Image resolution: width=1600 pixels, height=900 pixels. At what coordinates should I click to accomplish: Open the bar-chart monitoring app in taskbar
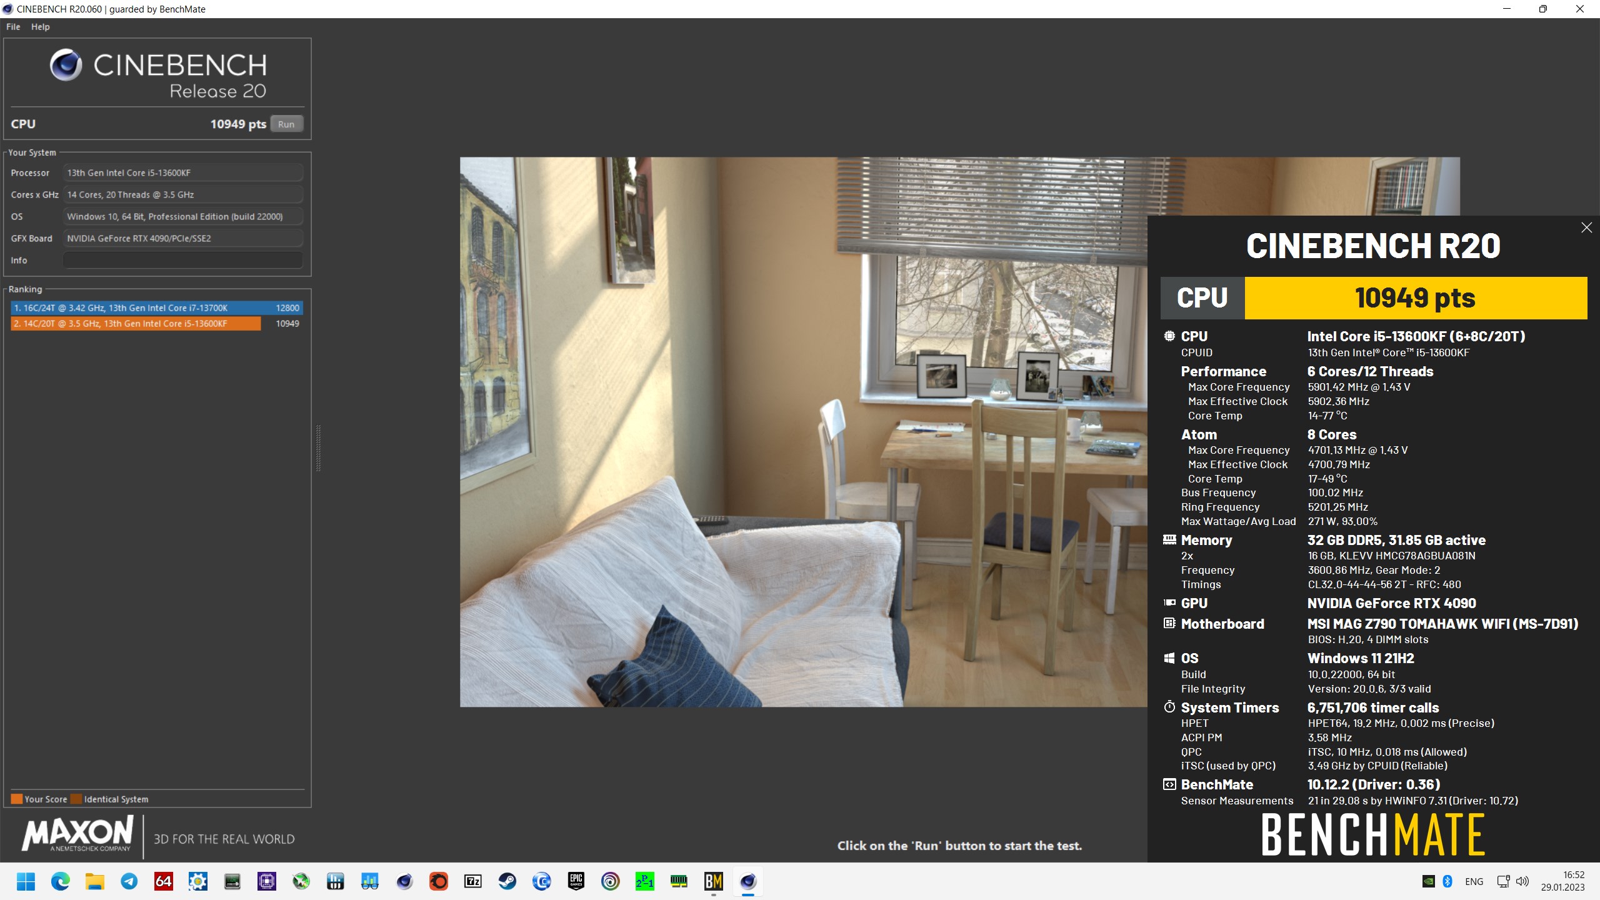pos(336,881)
